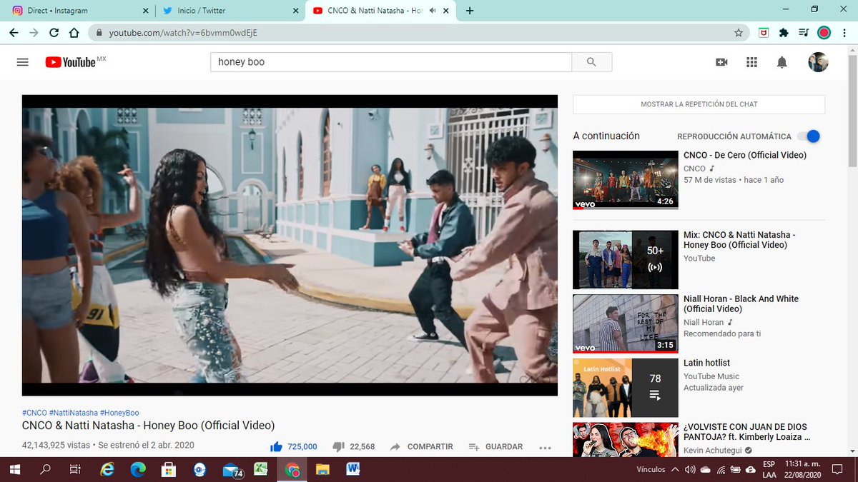This screenshot has height=482, width=858.
Task: Open Word from the taskbar
Action: pyautogui.click(x=353, y=470)
